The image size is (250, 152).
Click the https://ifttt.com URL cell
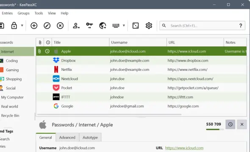181,97
